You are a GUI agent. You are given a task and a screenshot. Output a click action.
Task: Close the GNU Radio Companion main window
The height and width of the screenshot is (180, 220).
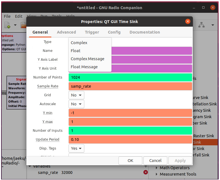[213, 7]
